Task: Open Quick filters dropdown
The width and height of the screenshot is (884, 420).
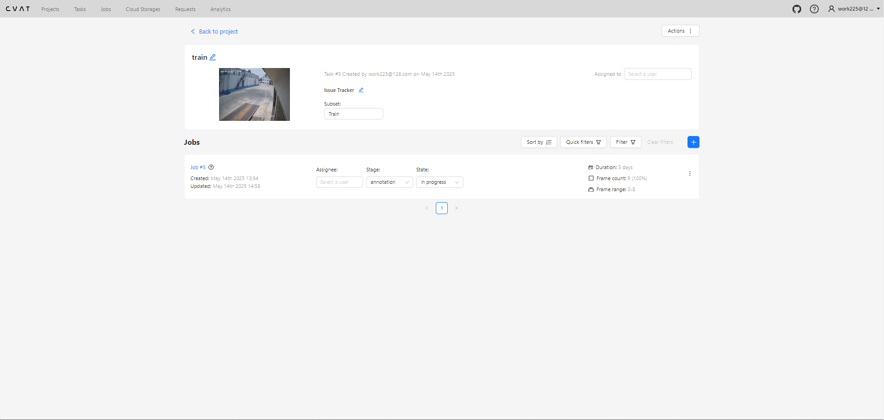Action: point(583,142)
